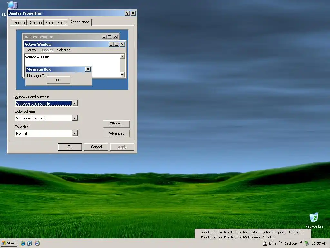This screenshot has width=330, height=248.
Task: Click Inactive Window preview close button
Action: tap(115, 37)
